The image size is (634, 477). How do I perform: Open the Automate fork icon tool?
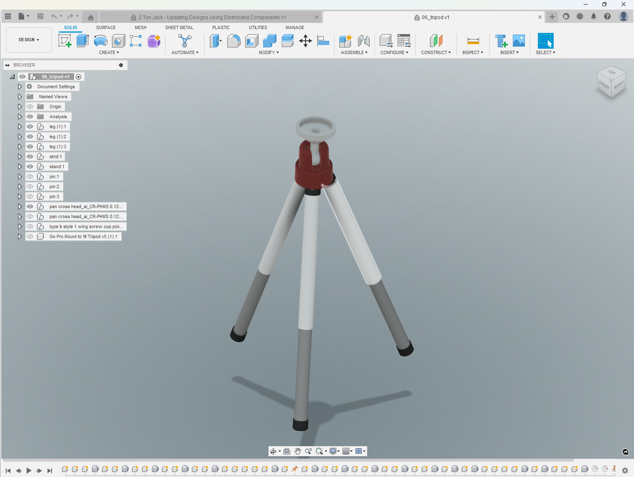point(185,41)
